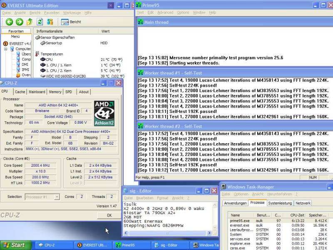Screen dimensions: 333x250
Task: Switch to Systemleistung tab in Task-Manager
Action: [x=280, y=203]
